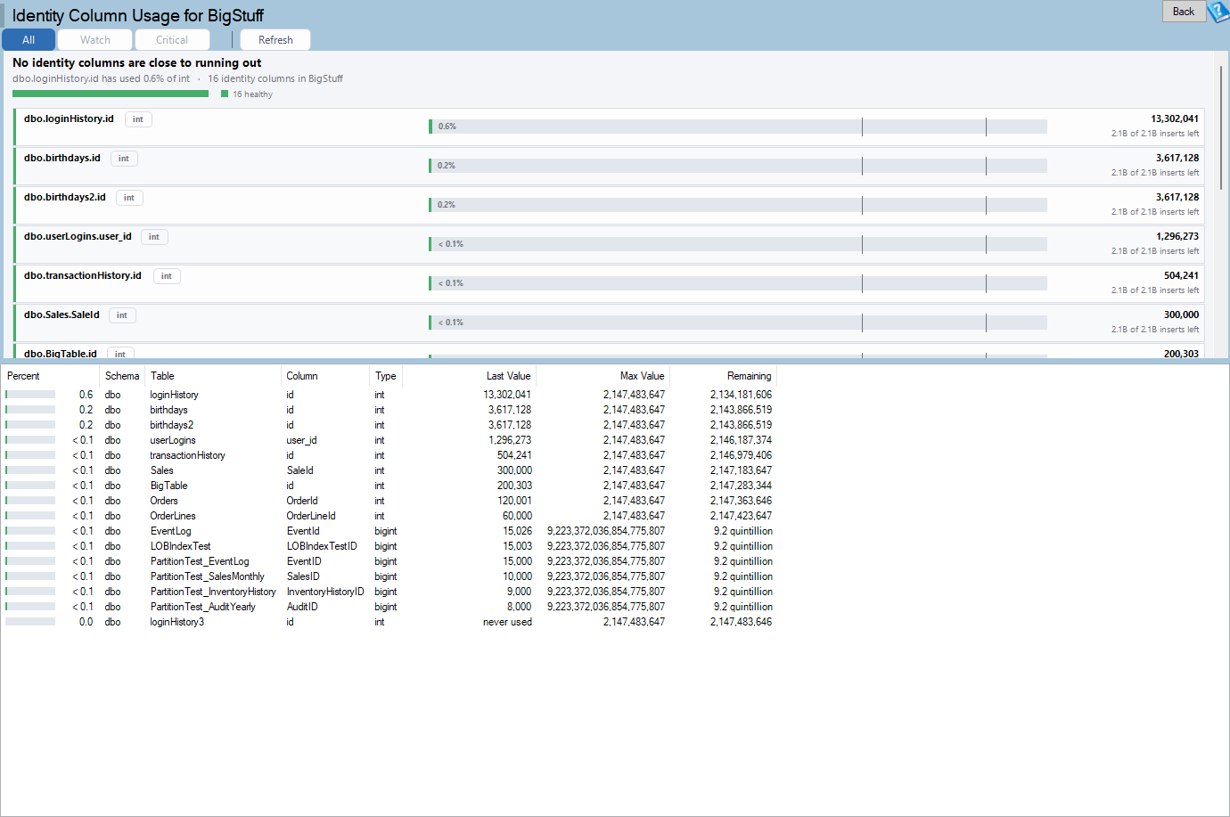Select the EventLog table row
Screen dimensions: 1230x817
(x=389, y=531)
